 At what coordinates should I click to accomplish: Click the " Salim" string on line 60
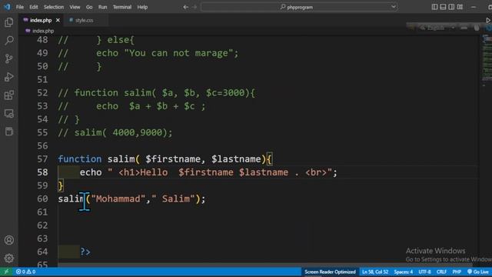click(x=173, y=199)
